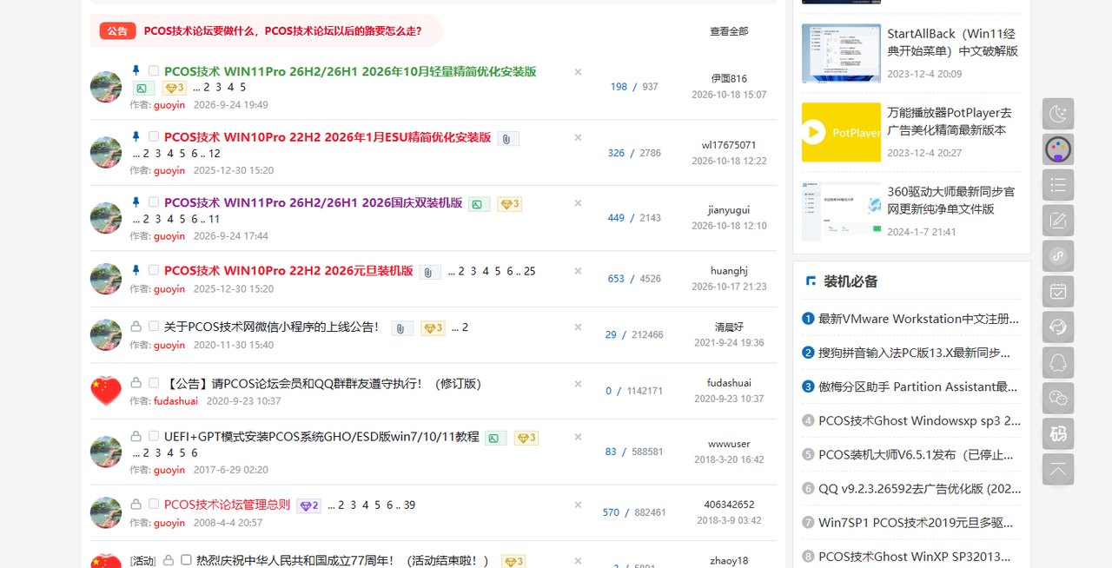Image resolution: width=1112 pixels, height=568 pixels.
Task: Open the PCOS技术论坛管理总则 thread
Action: [x=227, y=505]
